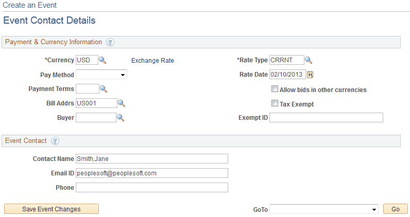Click Save Event Changes button
This screenshot has height=217, width=410.
(52, 209)
